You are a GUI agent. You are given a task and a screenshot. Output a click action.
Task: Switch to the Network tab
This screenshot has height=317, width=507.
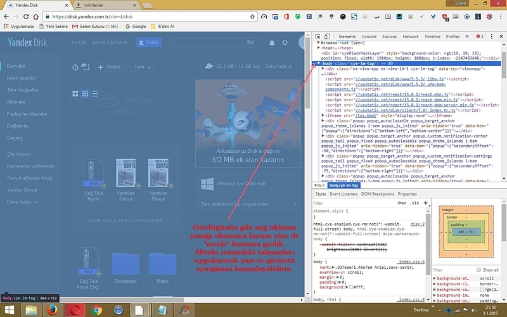(411, 37)
